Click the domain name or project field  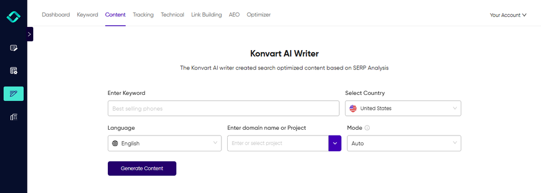pyautogui.click(x=278, y=143)
